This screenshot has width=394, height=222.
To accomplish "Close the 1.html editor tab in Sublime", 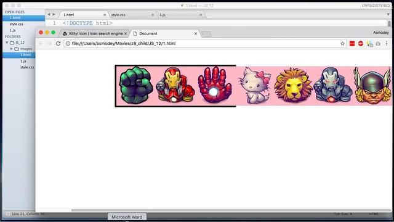I will point(105,15).
